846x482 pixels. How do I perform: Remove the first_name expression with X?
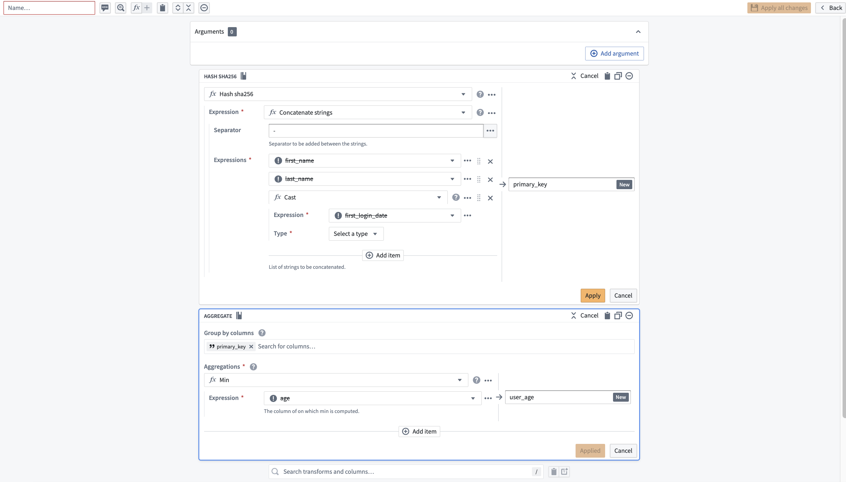[490, 161]
